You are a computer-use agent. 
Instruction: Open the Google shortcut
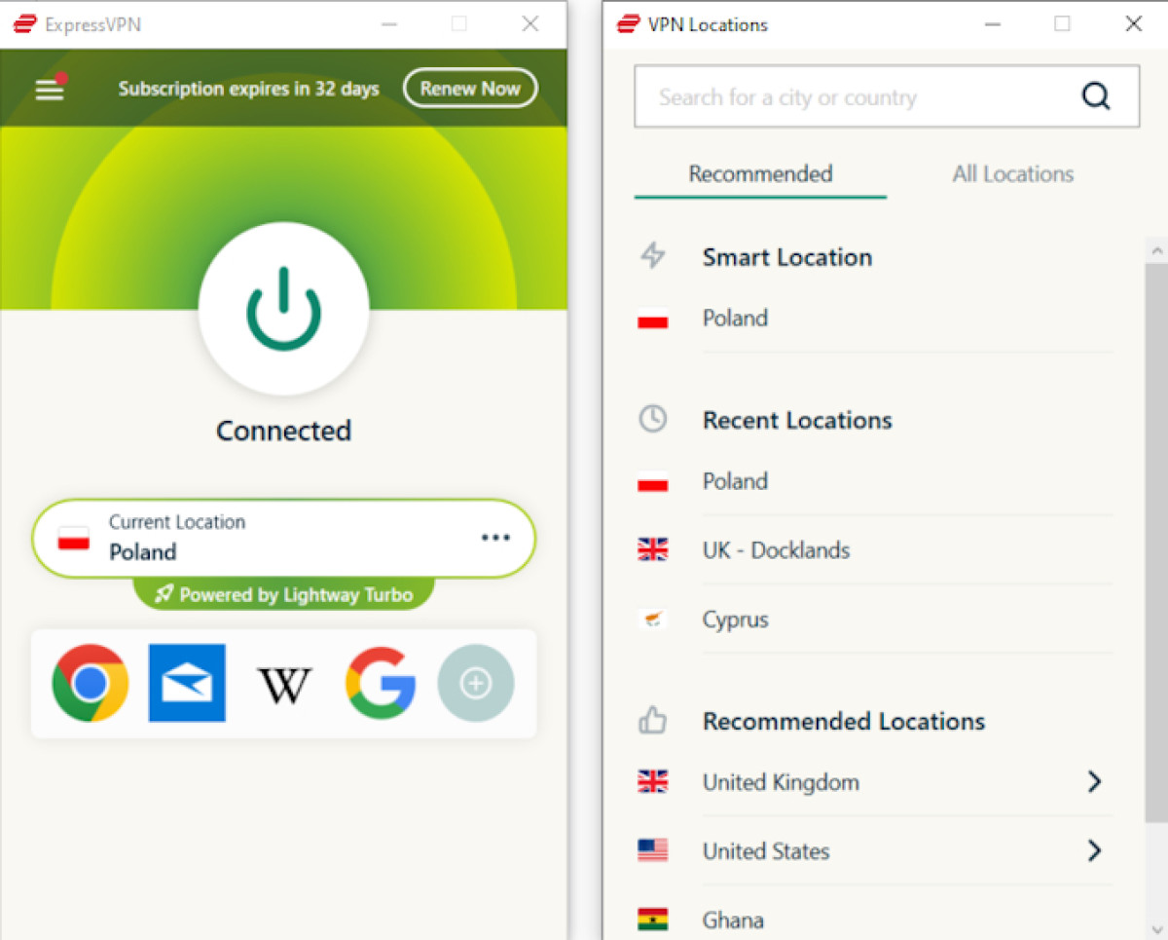pos(381,683)
